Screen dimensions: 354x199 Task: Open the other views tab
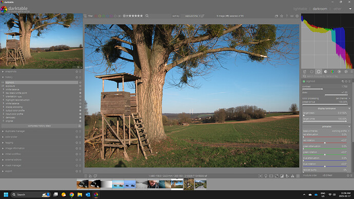pos(337,9)
